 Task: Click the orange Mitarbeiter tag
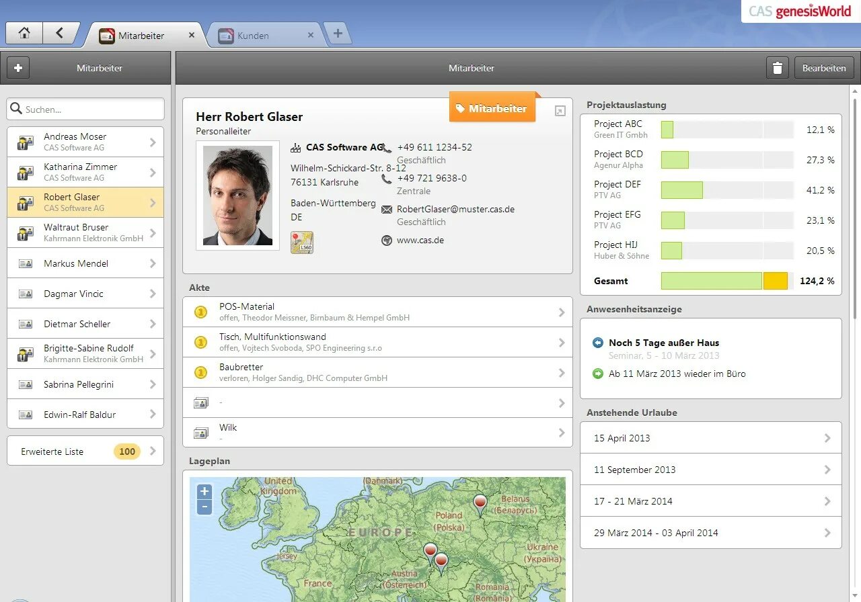tap(492, 107)
